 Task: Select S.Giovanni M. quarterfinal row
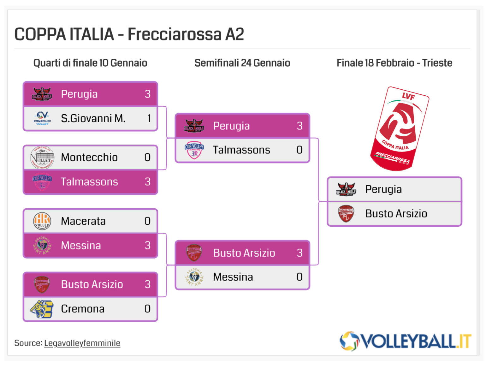click(x=90, y=118)
